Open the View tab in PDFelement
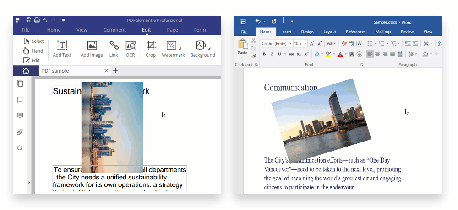Screen dimensions: 458x210 click(x=82, y=30)
